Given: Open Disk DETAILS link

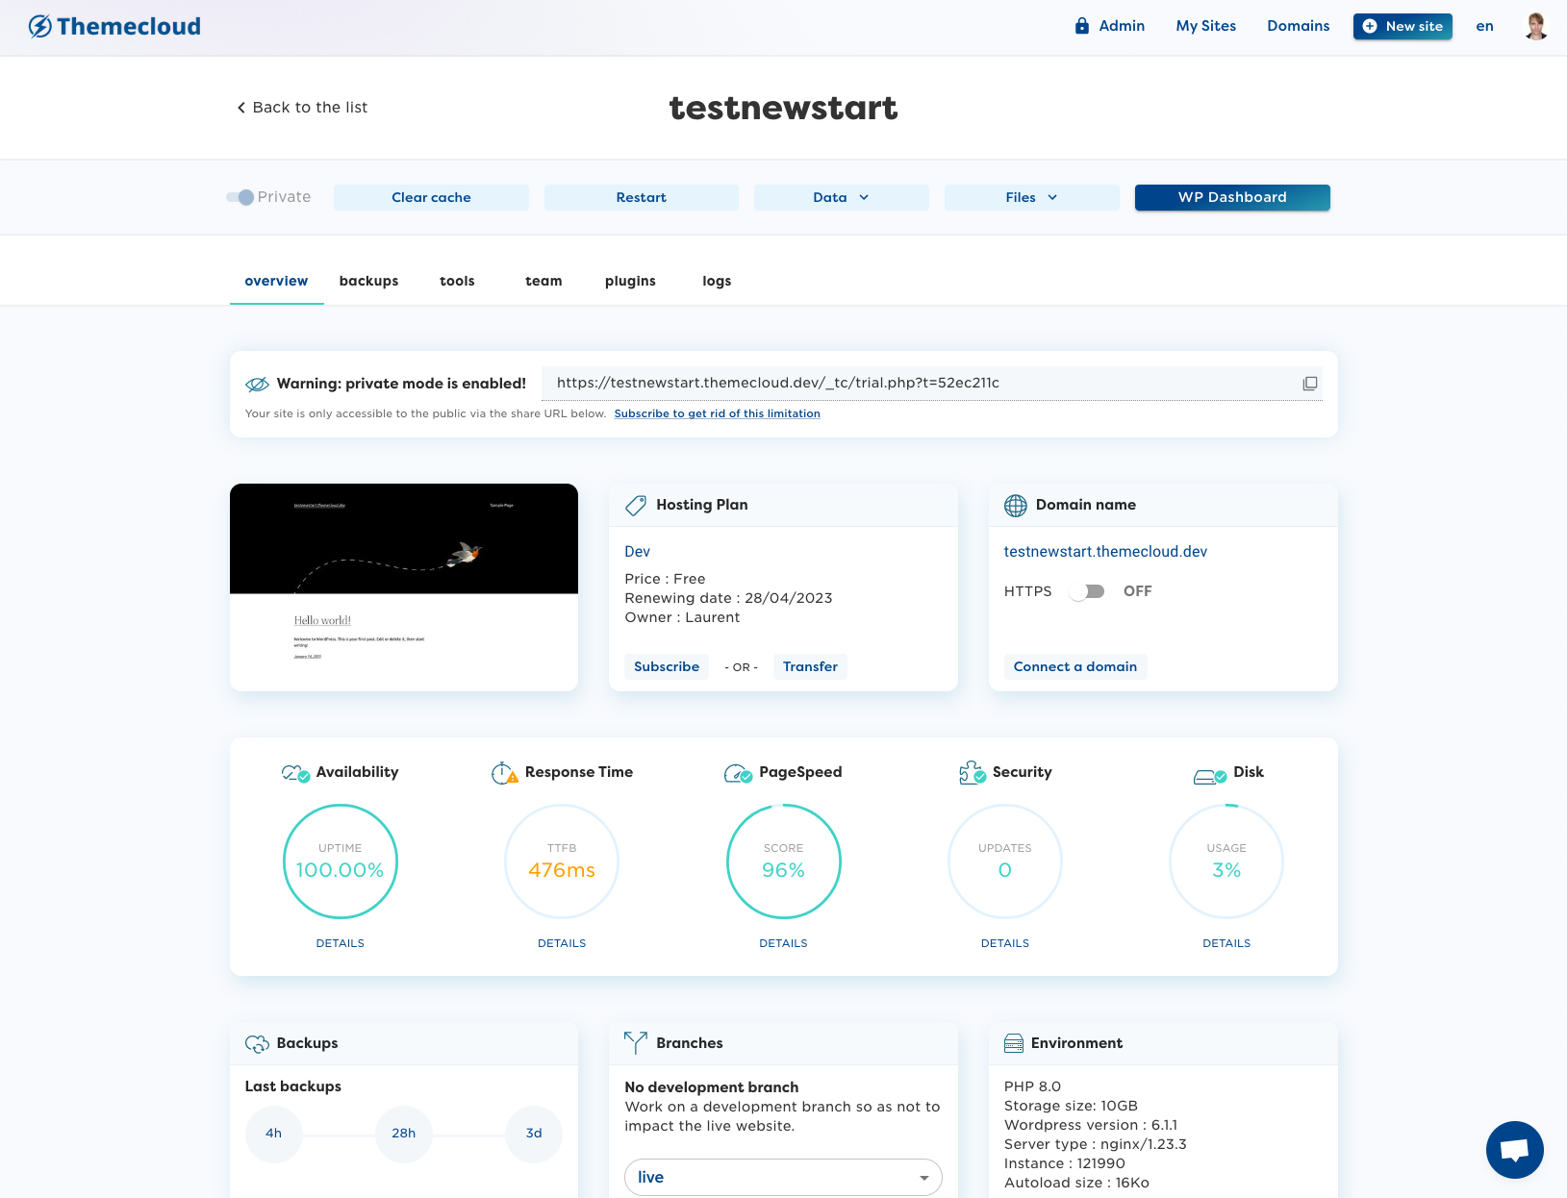Looking at the screenshot, I should (x=1226, y=943).
